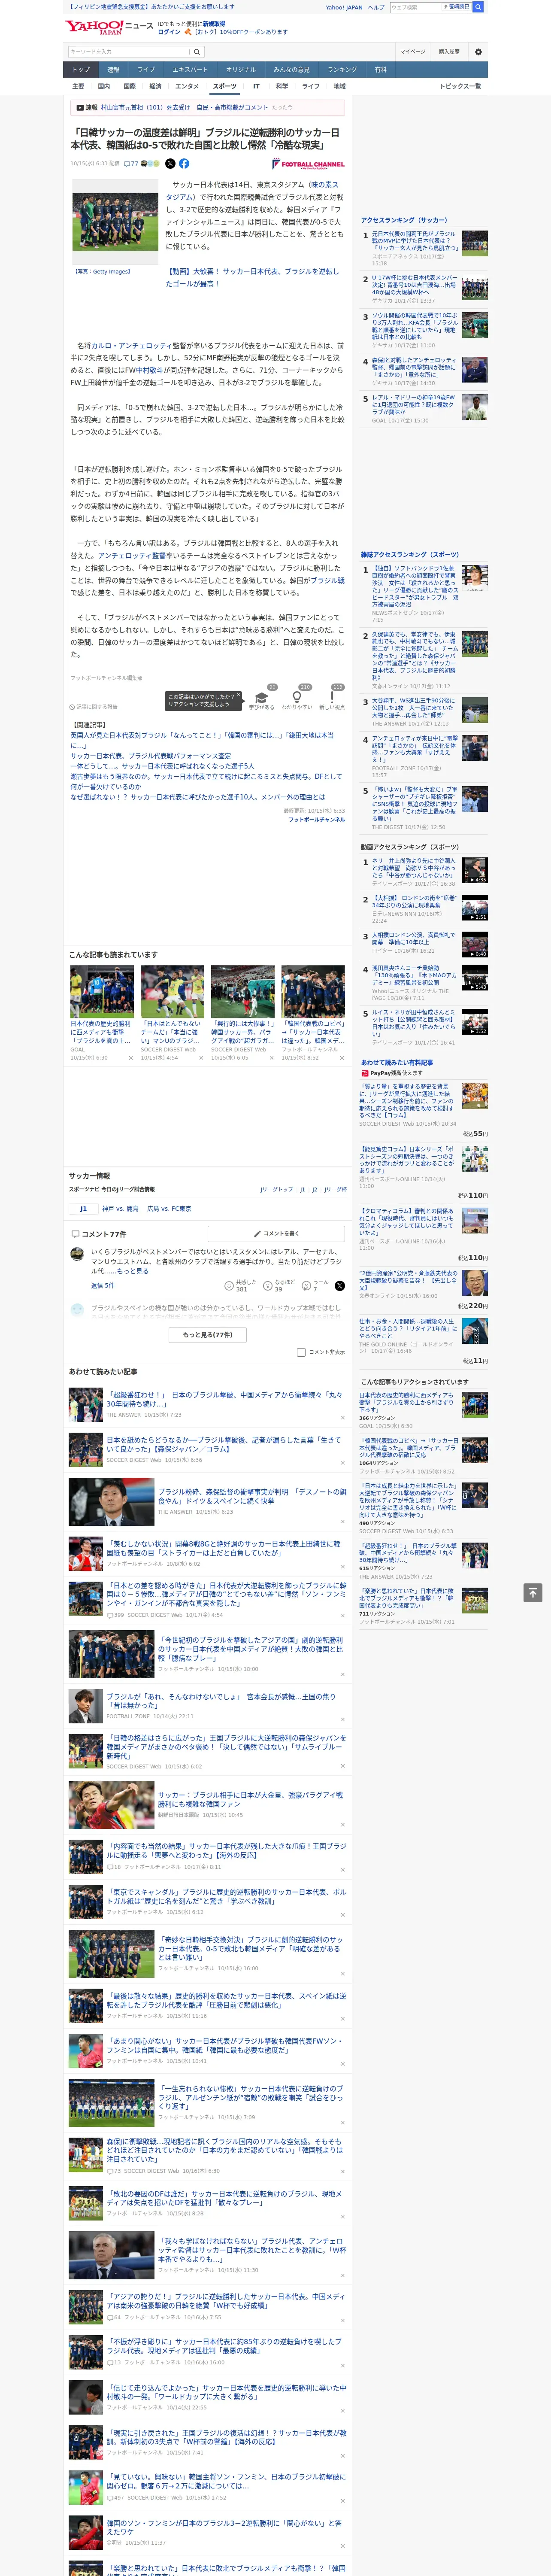Click the blue web search magnifier button
Viewport: 551px width, 2576px height.
478,7
